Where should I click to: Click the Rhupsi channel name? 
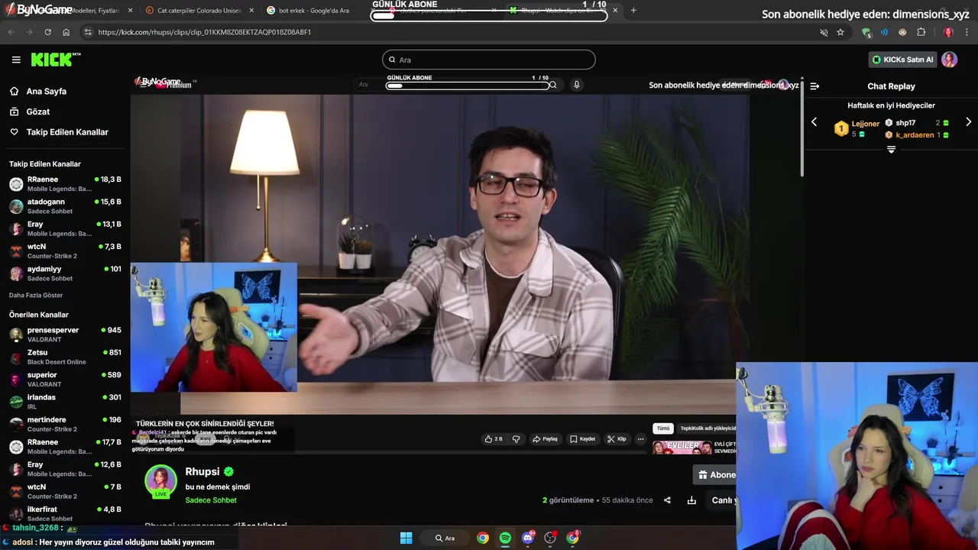pos(202,471)
